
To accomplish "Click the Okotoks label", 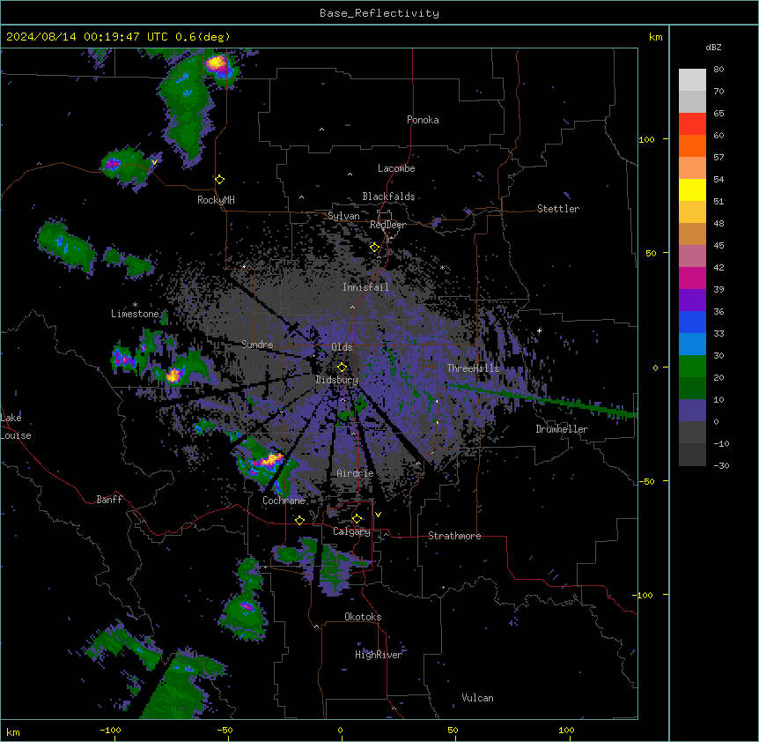I will coord(363,617).
